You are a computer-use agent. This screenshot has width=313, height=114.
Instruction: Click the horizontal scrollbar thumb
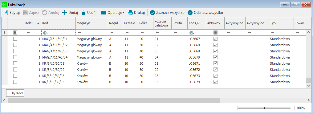114,100
